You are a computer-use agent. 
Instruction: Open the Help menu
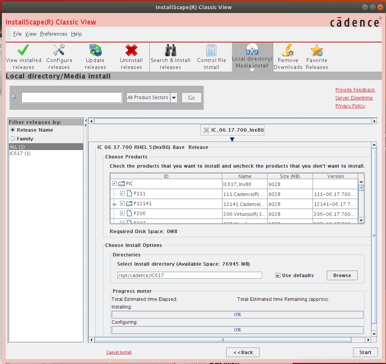click(76, 34)
